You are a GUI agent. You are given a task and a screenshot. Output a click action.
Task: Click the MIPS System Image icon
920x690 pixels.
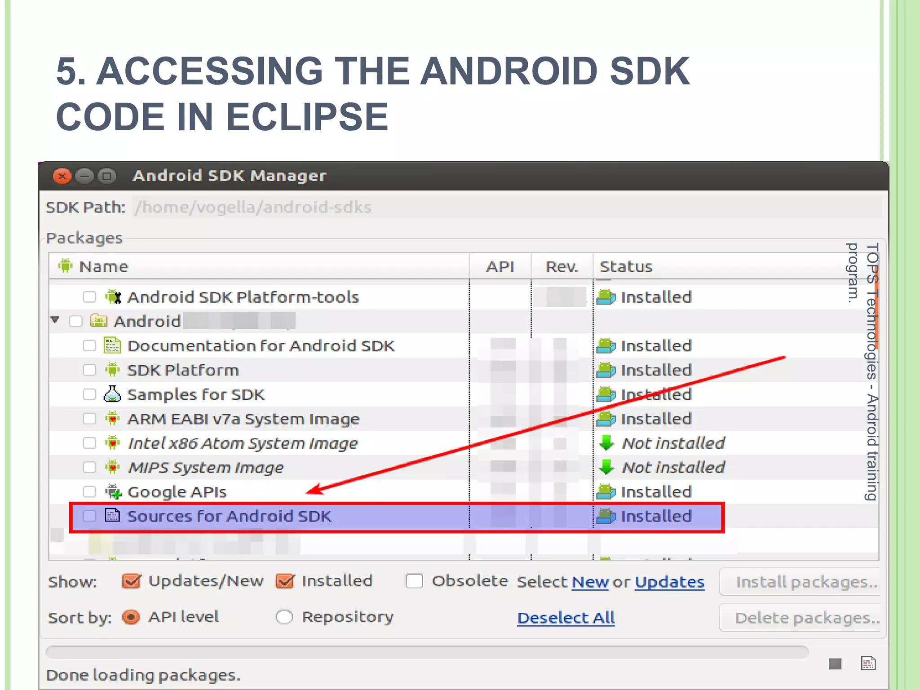coord(112,467)
